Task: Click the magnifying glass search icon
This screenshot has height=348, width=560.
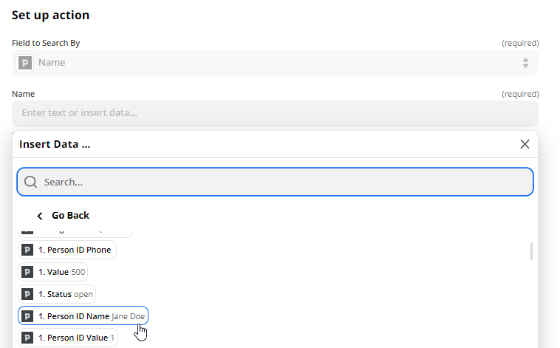Action: point(31,182)
